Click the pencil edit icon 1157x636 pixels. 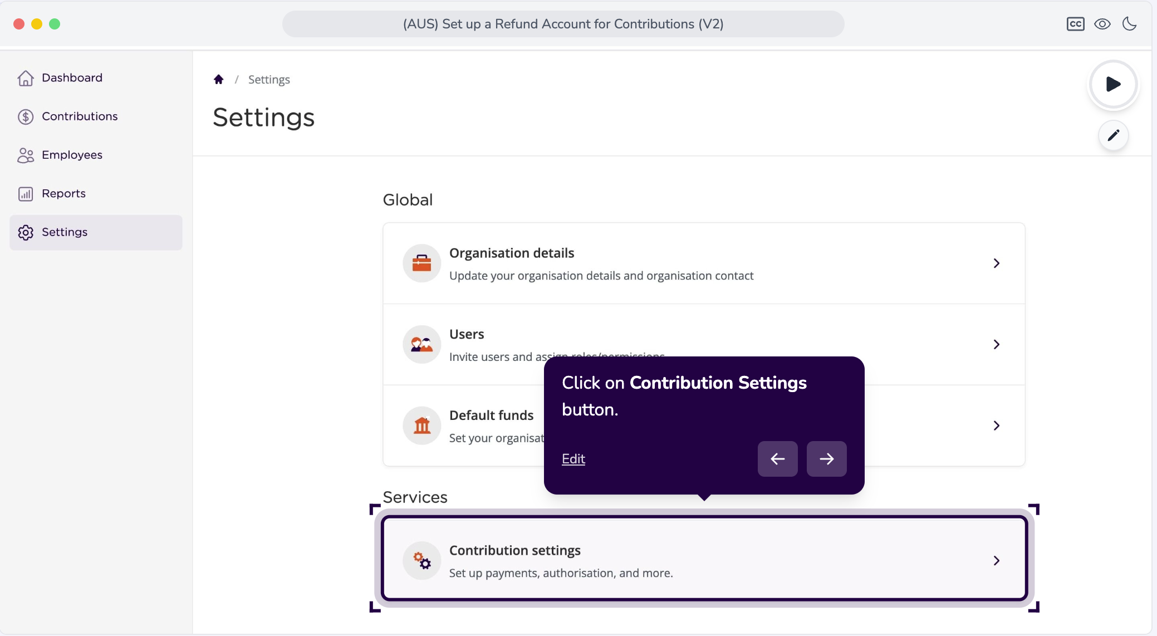(1113, 135)
